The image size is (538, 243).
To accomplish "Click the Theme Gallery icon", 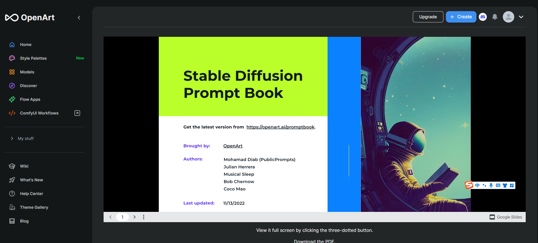I will 12,207.
